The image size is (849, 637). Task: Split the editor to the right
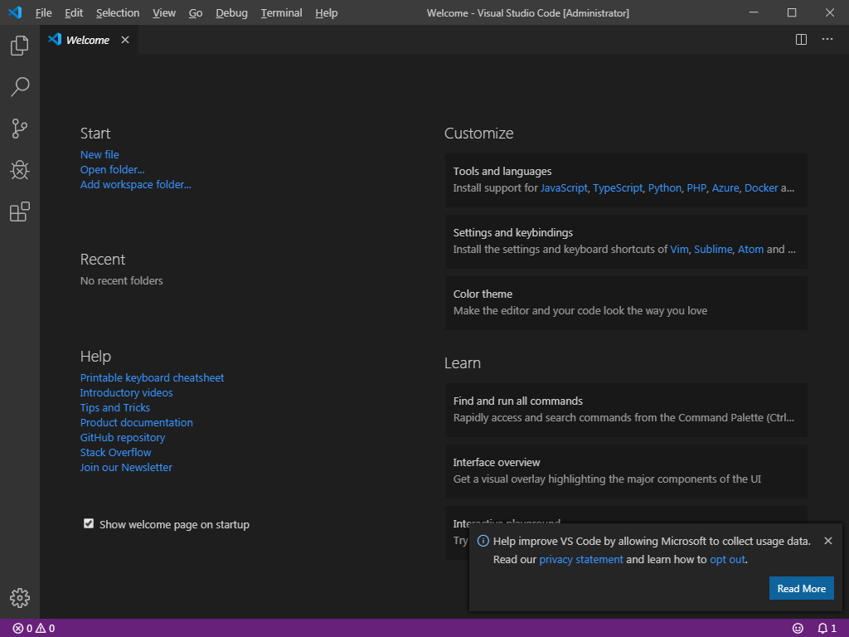pos(802,40)
